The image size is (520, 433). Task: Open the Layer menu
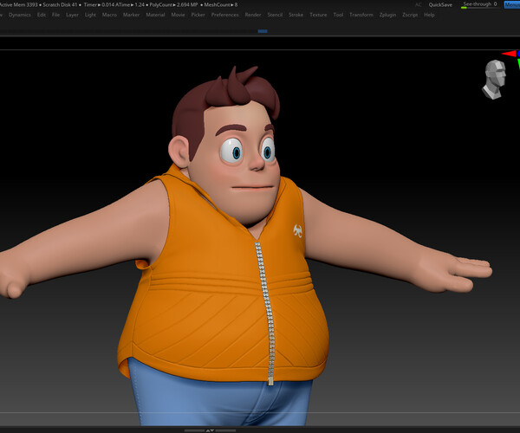pyautogui.click(x=72, y=15)
